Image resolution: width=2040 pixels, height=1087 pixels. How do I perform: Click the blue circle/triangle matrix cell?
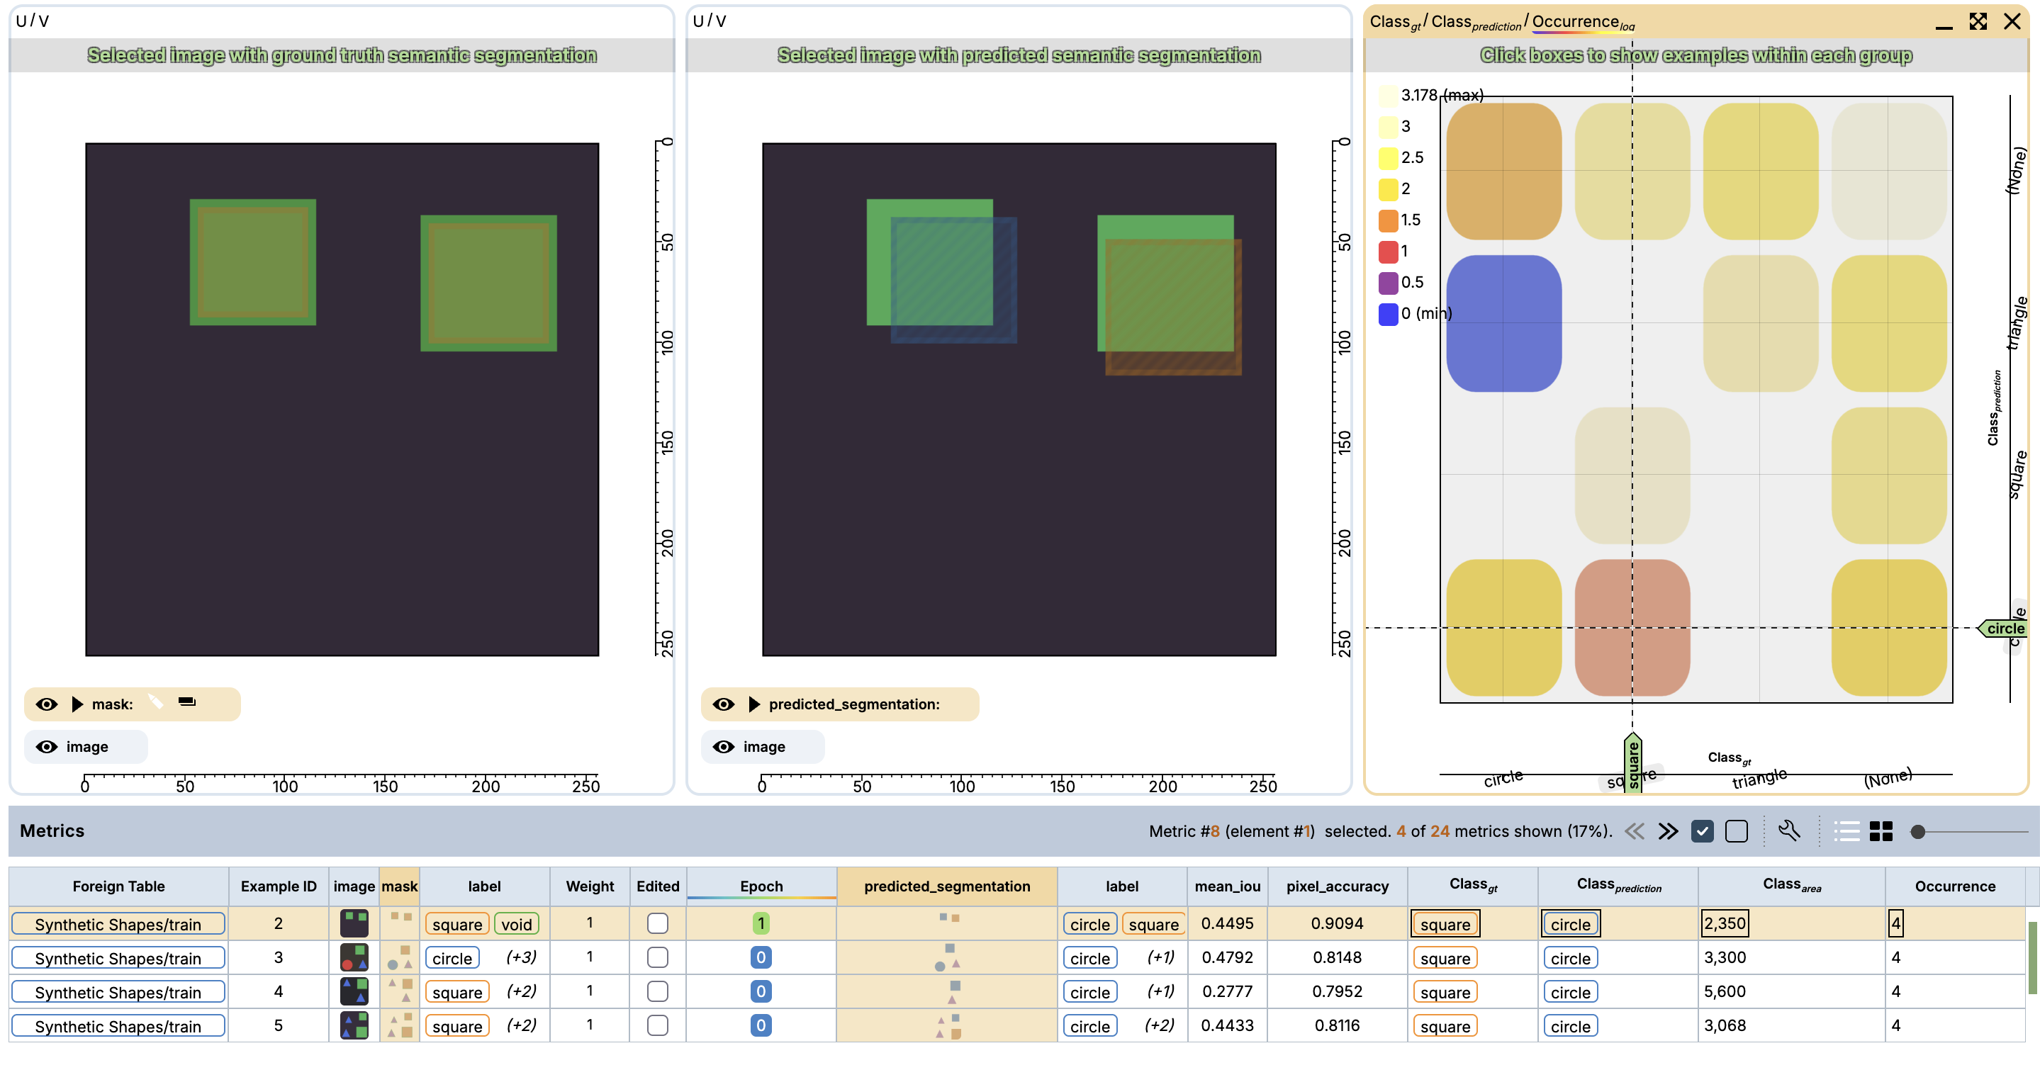[x=1503, y=323]
